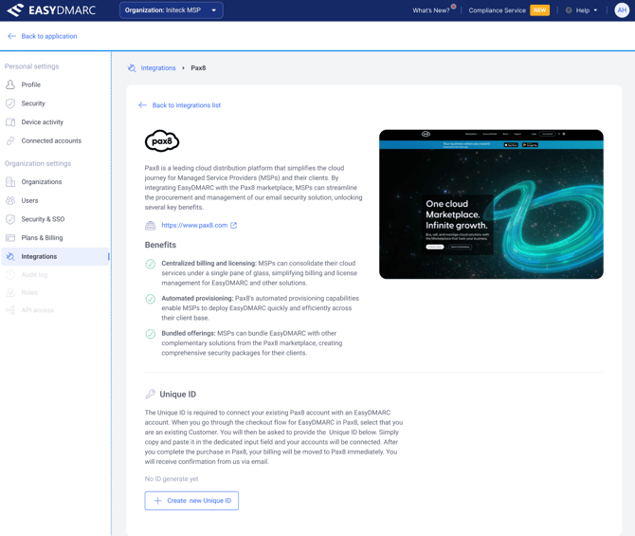
Task: Click the Roles person icon
Action: (x=10, y=292)
